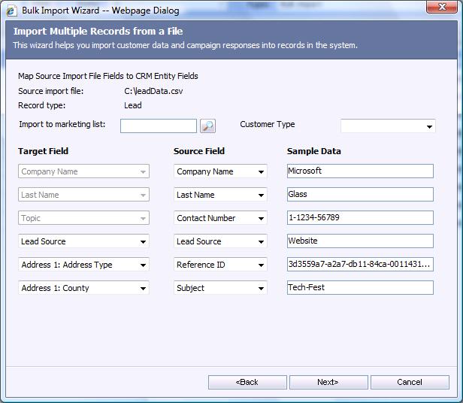The image size is (463, 403).
Task: Open the Customer Type dropdown
Action: [x=388, y=126]
